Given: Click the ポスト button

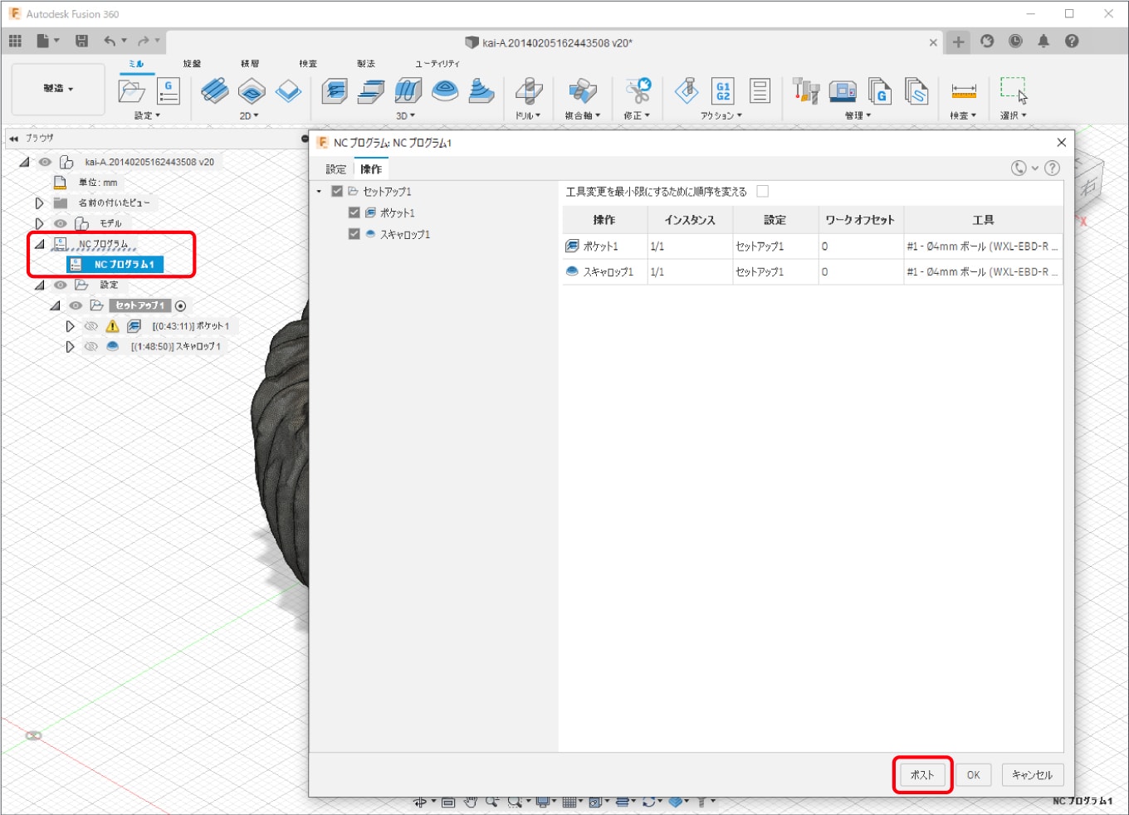Looking at the screenshot, I should tap(921, 775).
